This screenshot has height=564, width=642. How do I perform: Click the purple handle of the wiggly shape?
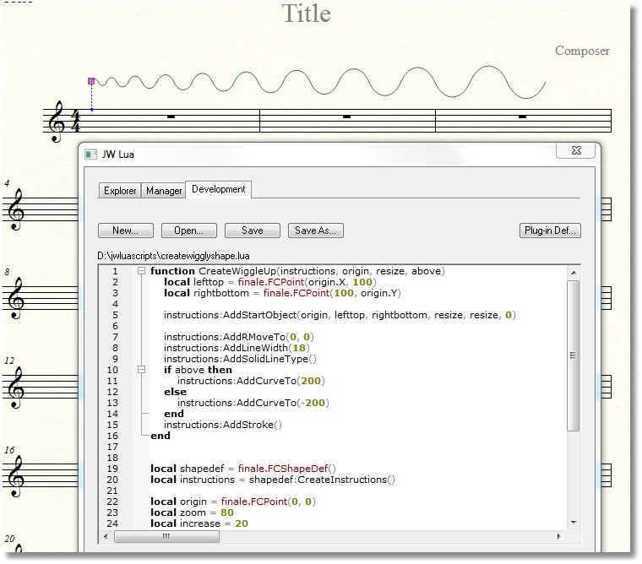(91, 82)
